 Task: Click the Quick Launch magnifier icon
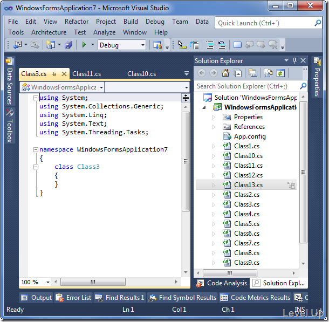coord(318,23)
